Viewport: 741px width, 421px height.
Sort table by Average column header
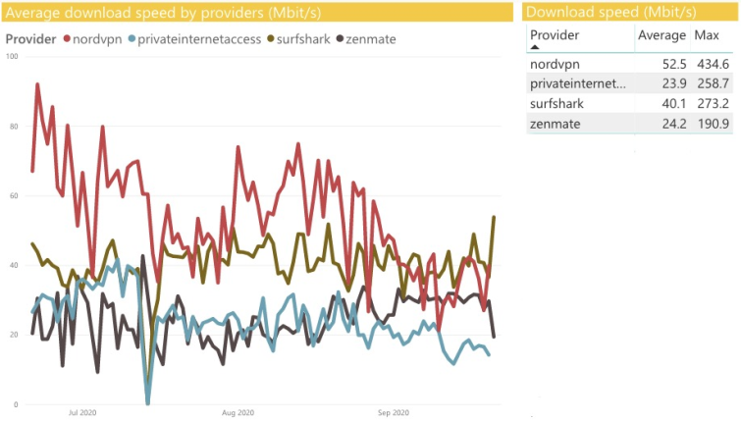click(662, 35)
